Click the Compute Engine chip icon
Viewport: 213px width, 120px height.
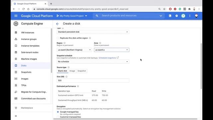pyautogui.click(x=16, y=24)
